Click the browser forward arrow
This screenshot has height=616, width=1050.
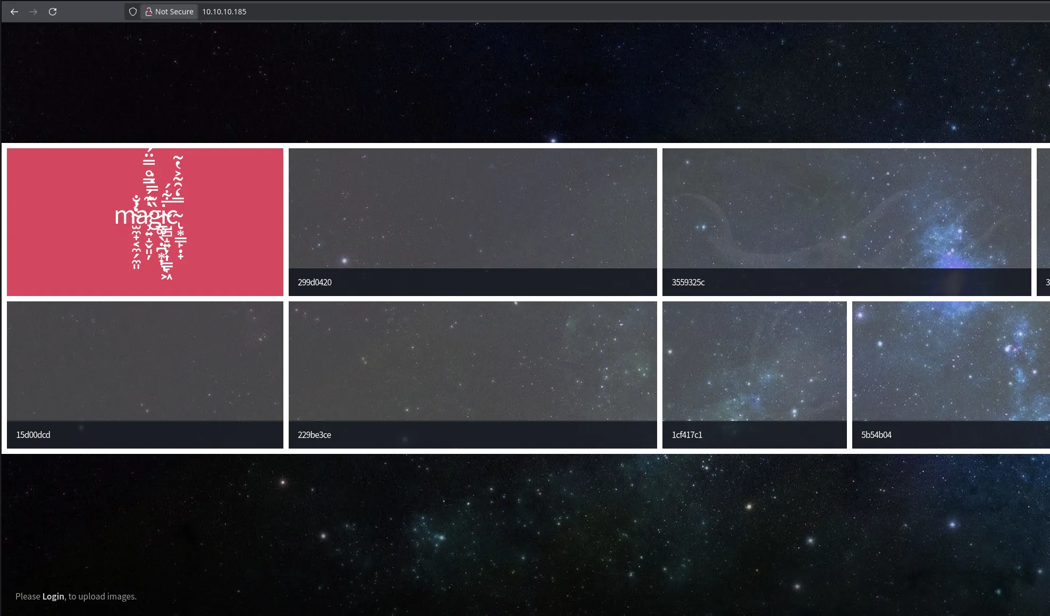point(33,12)
